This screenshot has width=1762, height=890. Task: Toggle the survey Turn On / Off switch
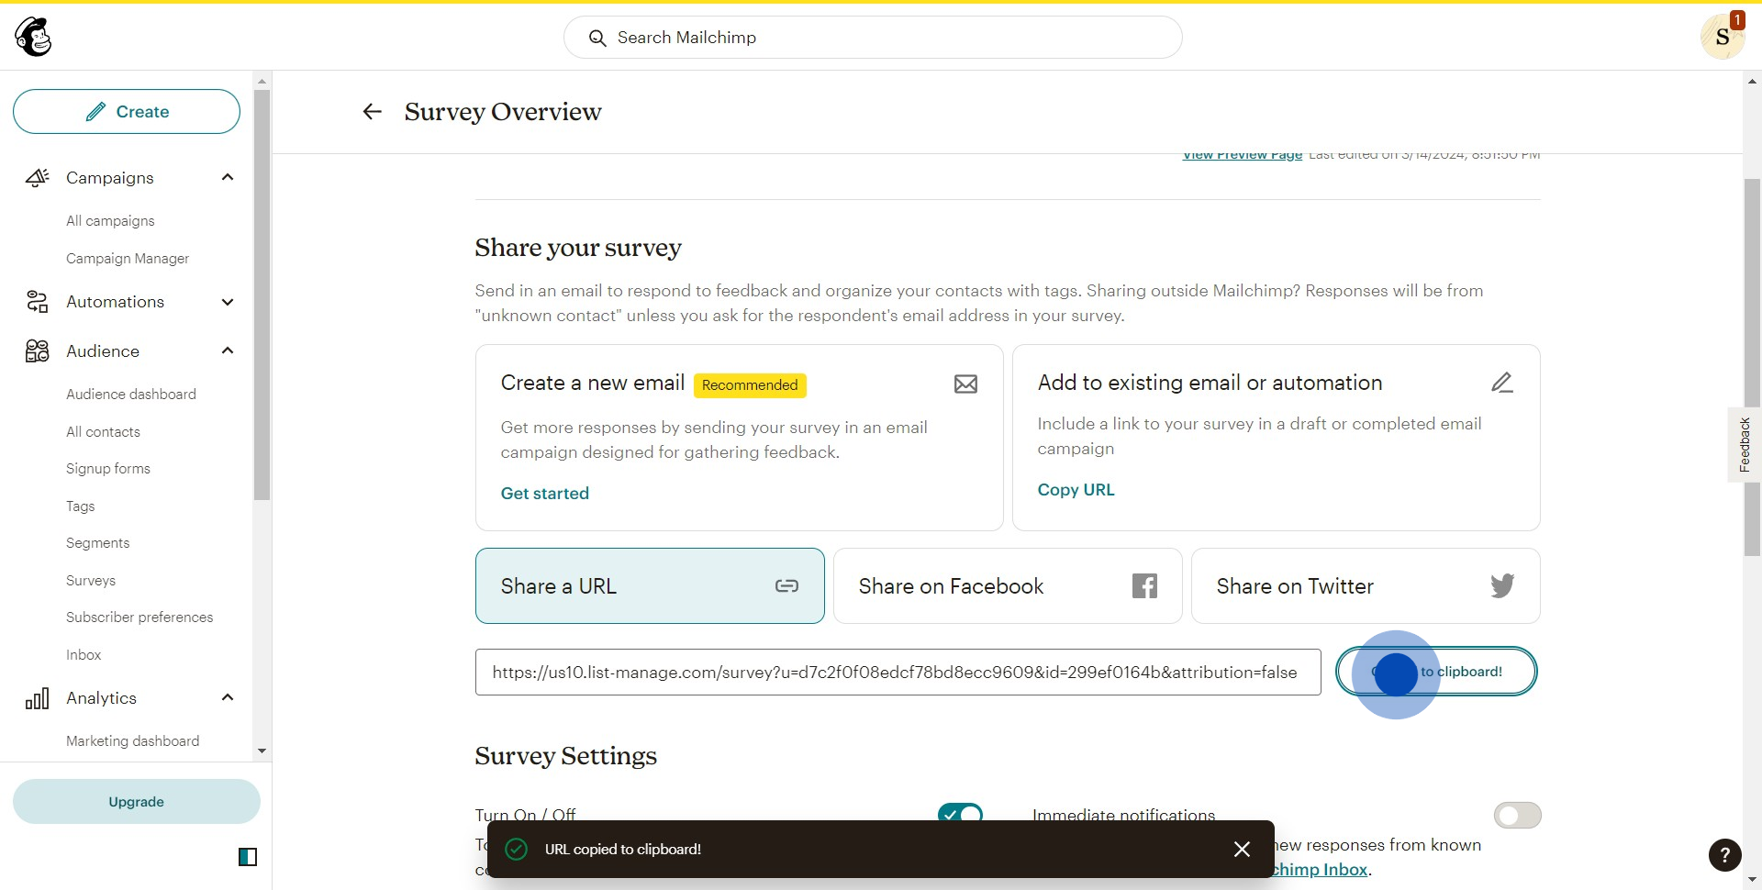tap(960, 814)
